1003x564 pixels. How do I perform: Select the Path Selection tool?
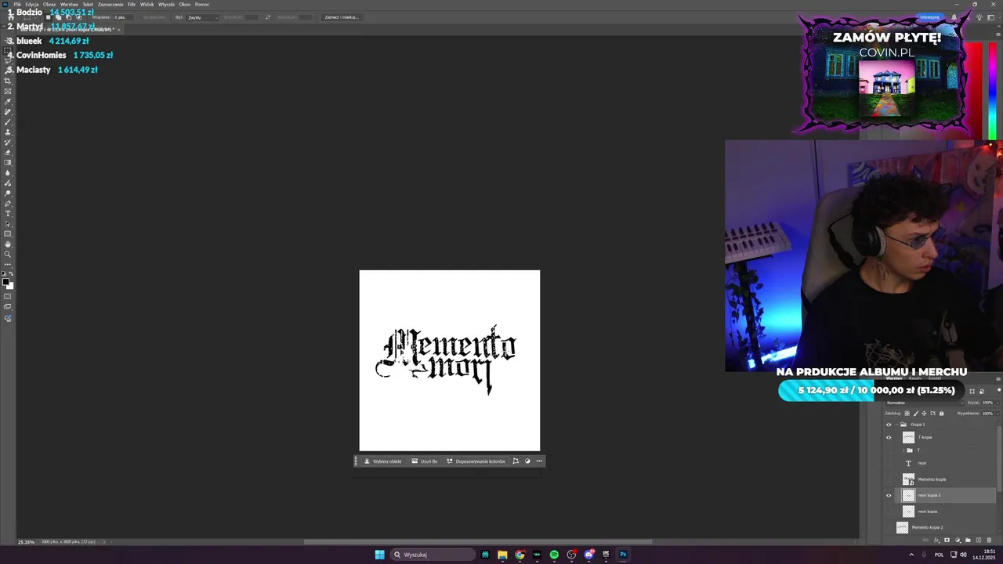pyautogui.click(x=8, y=224)
